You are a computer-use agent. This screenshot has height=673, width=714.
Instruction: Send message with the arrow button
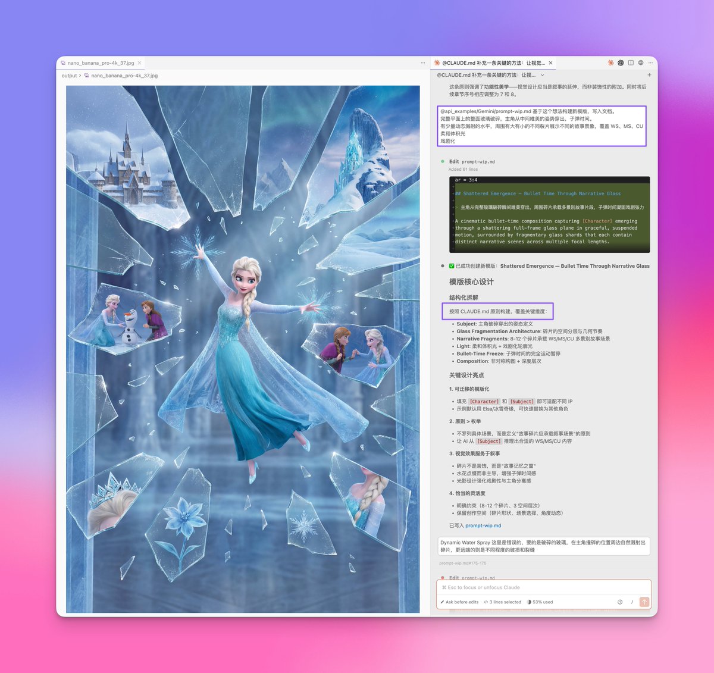(x=644, y=602)
